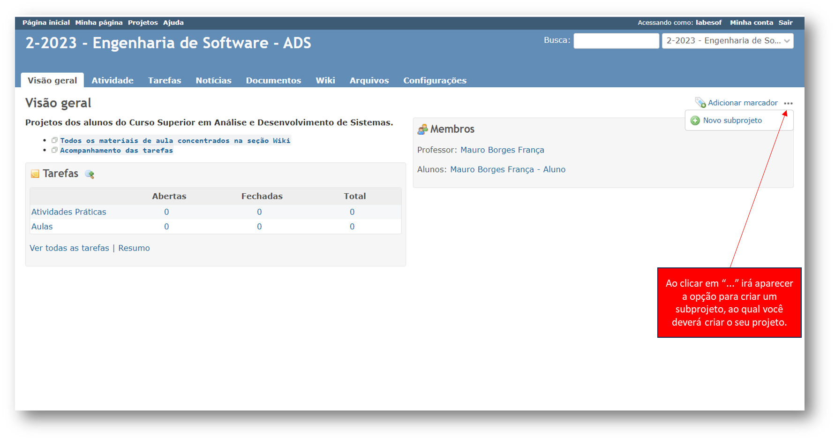Viewport: 835px width, 441px height.
Task: Open the three-dots actions menu
Action: pos(788,103)
